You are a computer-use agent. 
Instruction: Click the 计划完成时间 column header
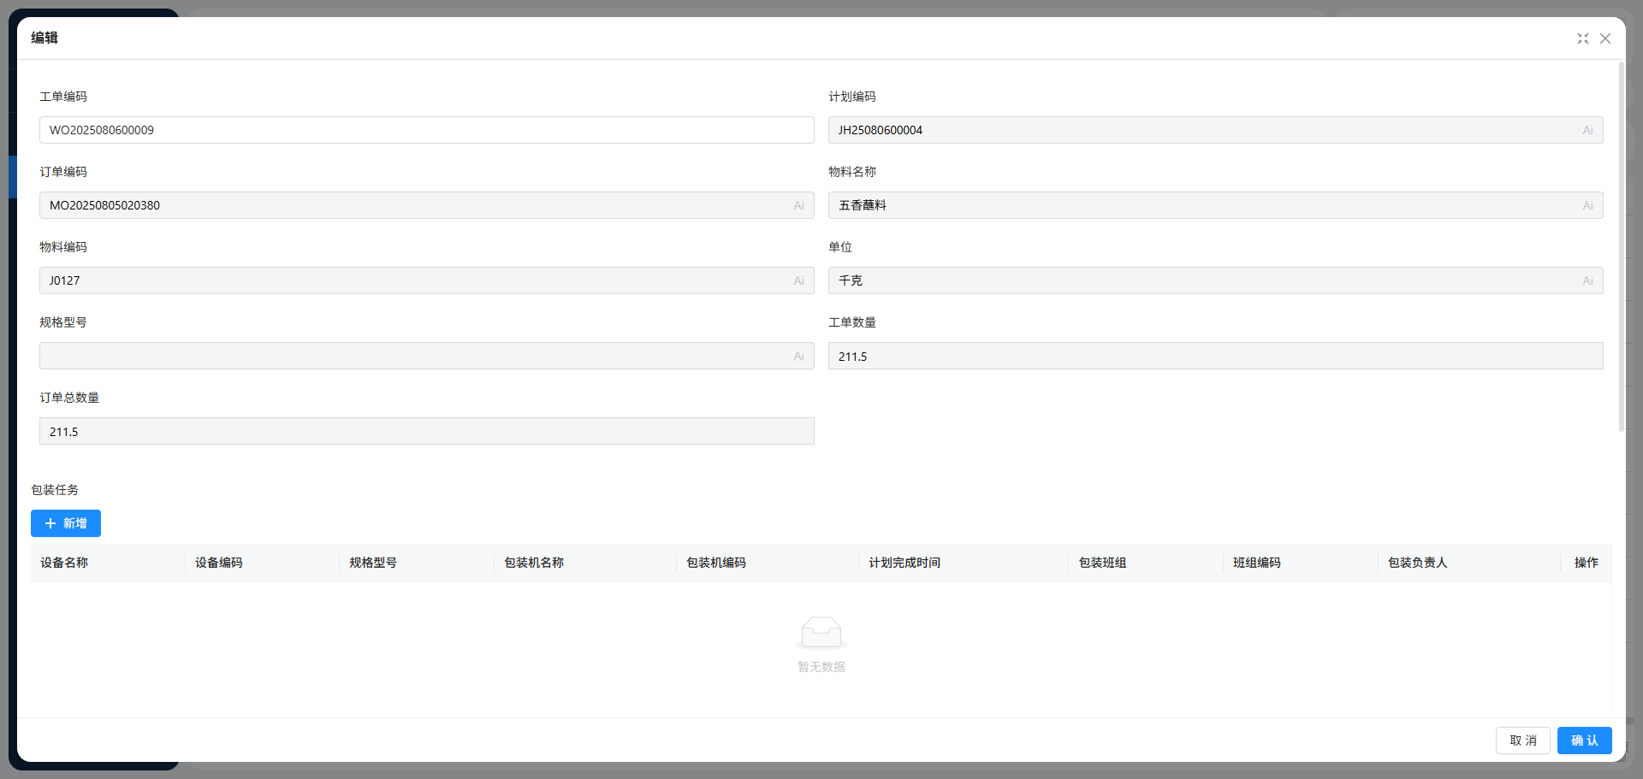[x=964, y=563]
